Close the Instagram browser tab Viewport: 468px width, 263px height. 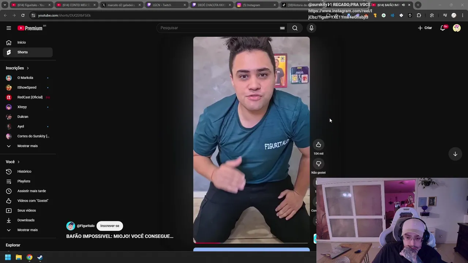point(275,5)
